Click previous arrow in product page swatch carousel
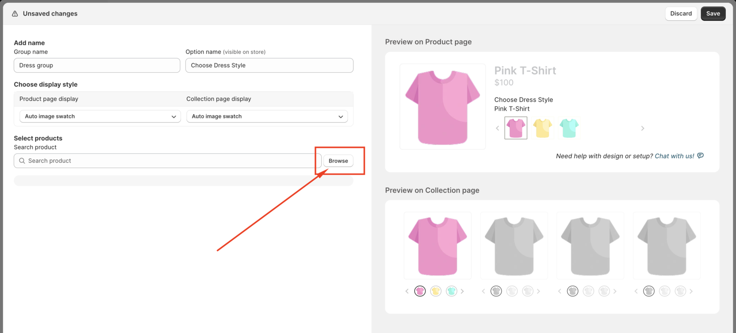Screen dimensions: 736x333 pyautogui.click(x=497, y=128)
